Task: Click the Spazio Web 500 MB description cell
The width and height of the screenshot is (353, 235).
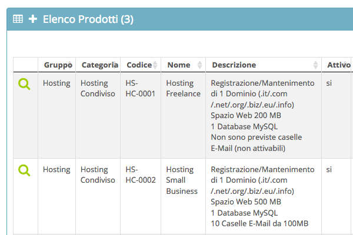Action: [246, 202]
